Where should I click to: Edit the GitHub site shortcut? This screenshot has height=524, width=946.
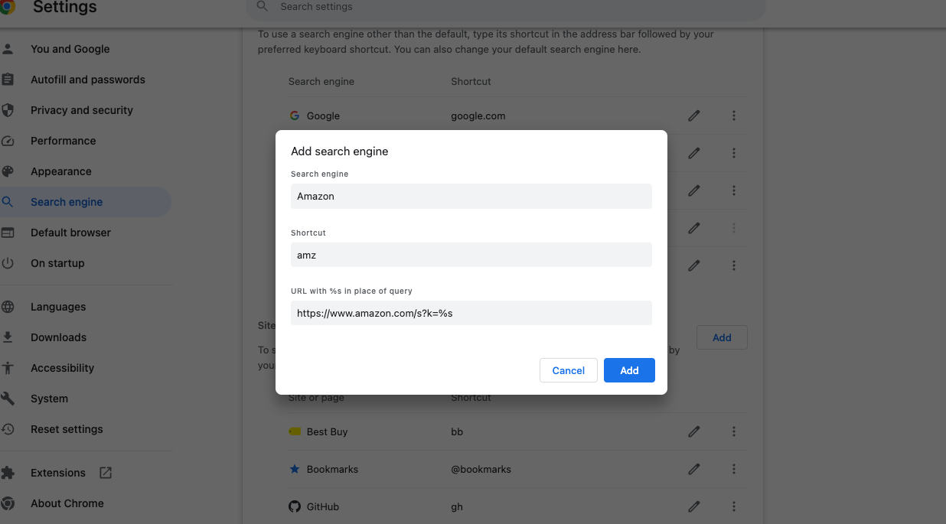point(693,506)
